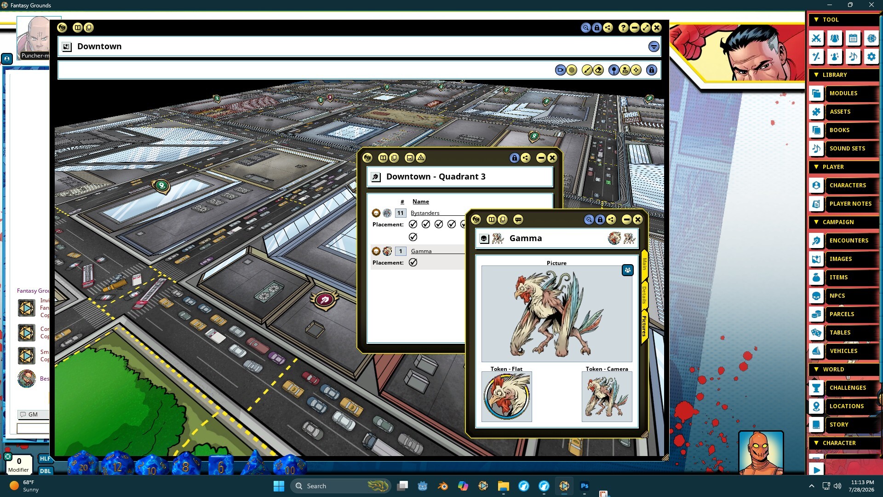Image resolution: width=883 pixels, height=497 pixels.
Task: Toggle the camera mode in Downtown toolbar
Action: click(560, 70)
